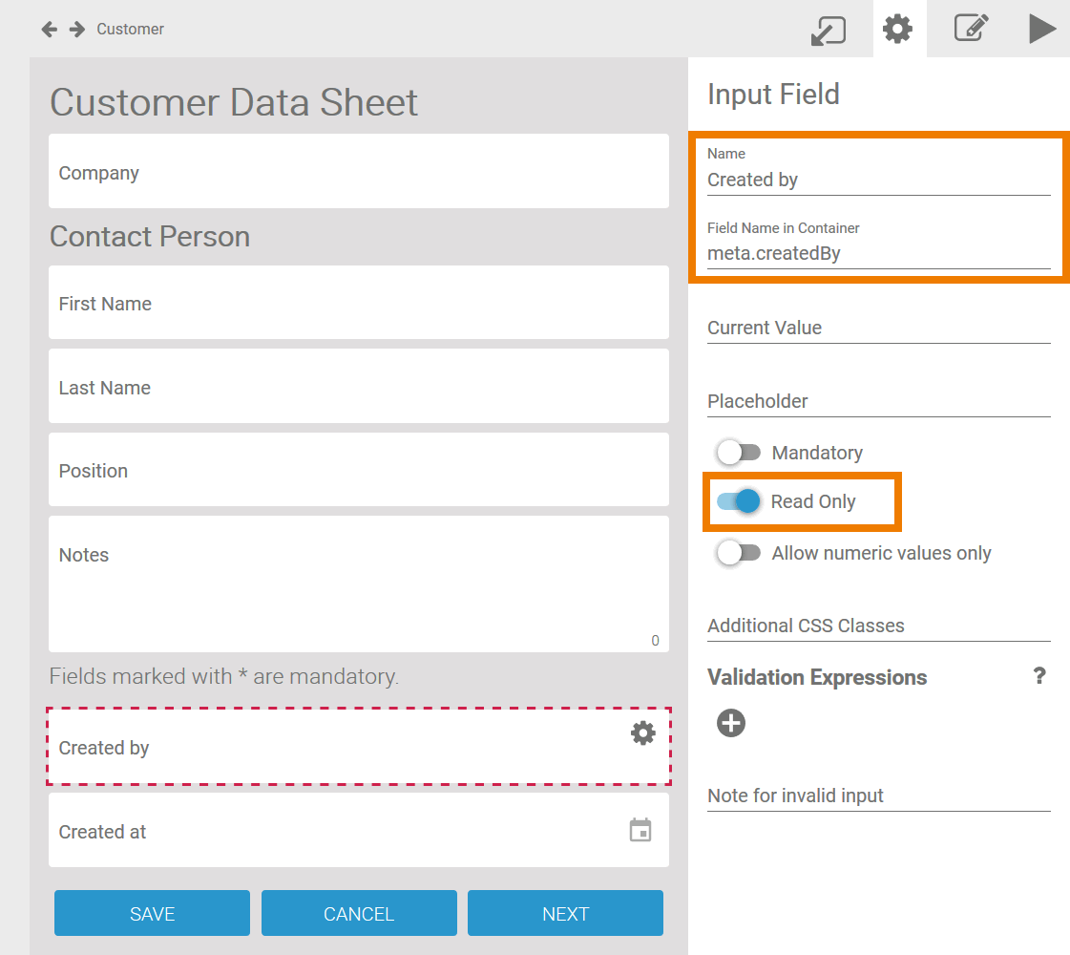Open the edit form pencil icon
This screenshot has width=1070, height=955.
[971, 29]
